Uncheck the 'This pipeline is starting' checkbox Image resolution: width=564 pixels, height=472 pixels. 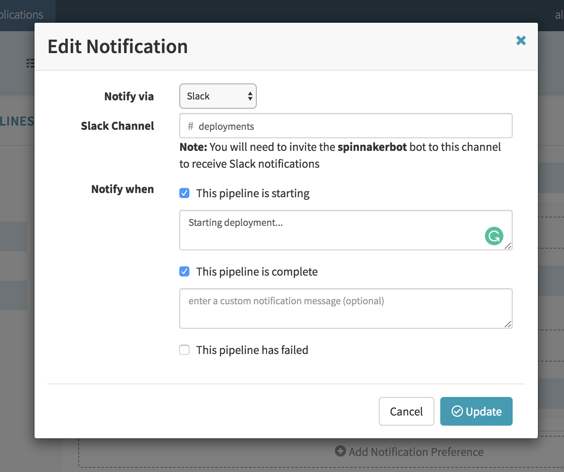tap(184, 193)
